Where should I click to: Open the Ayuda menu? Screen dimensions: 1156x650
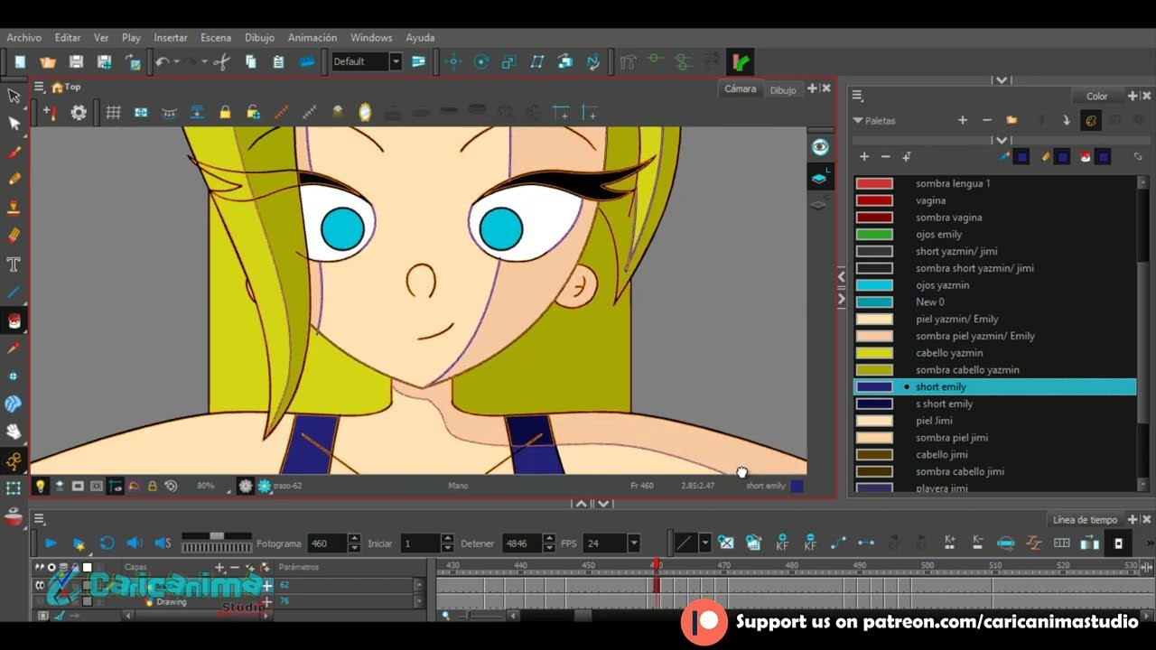pos(420,38)
